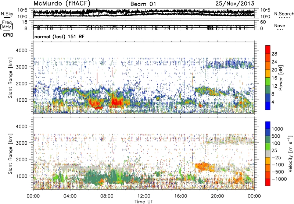294x204 pixels.
Task: Click the 16 tick on the power scale
Action: coord(274,78)
